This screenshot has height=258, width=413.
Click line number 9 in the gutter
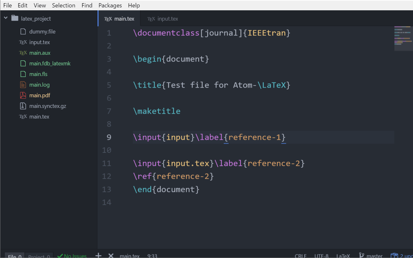[x=109, y=137]
